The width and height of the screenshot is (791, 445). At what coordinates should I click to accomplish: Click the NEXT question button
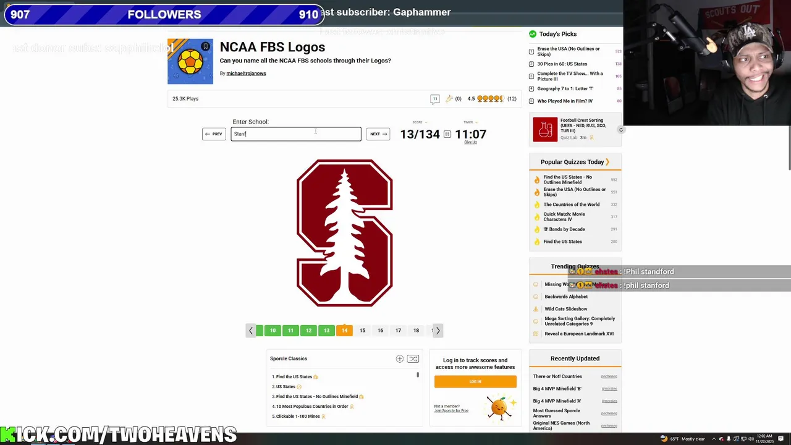tap(378, 134)
